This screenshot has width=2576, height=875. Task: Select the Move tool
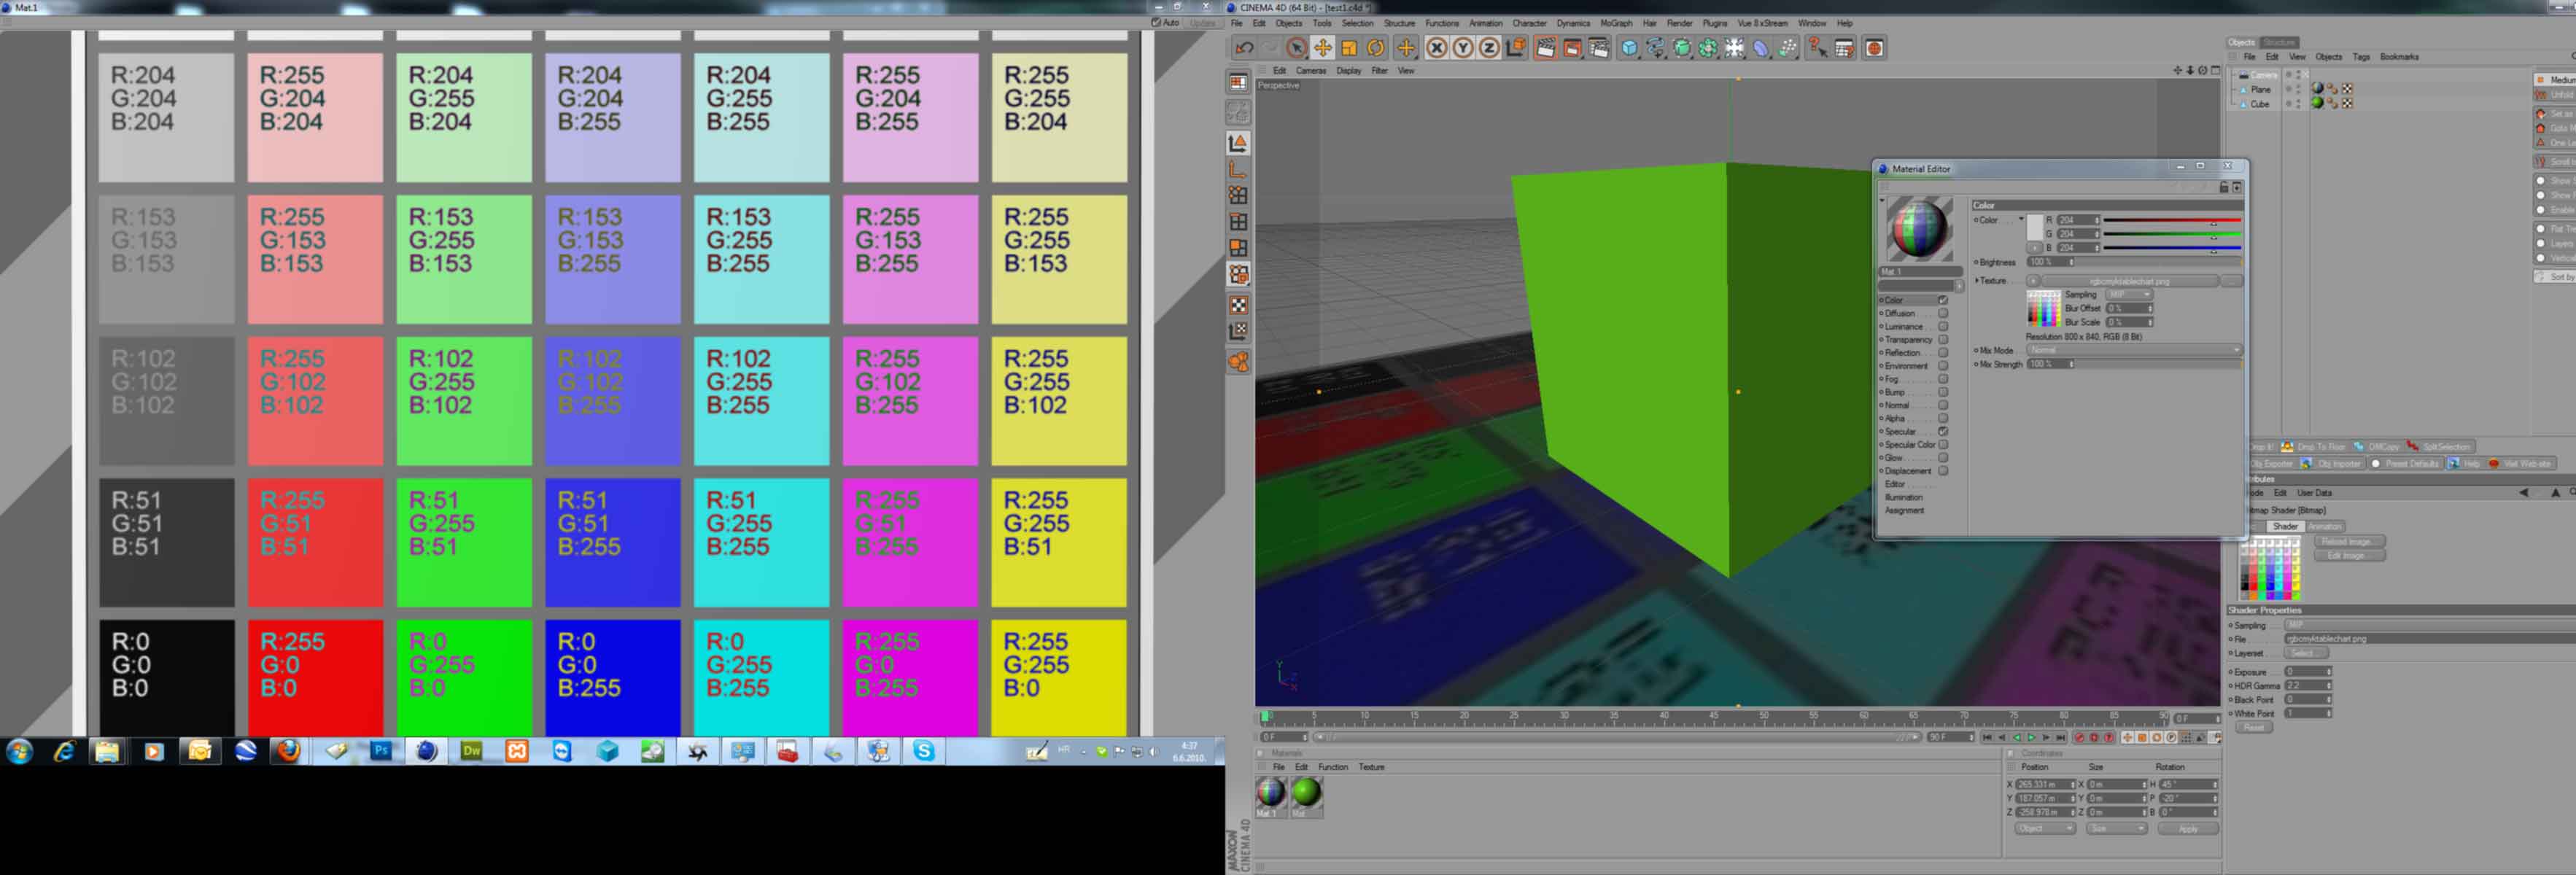pyautogui.click(x=1322, y=48)
